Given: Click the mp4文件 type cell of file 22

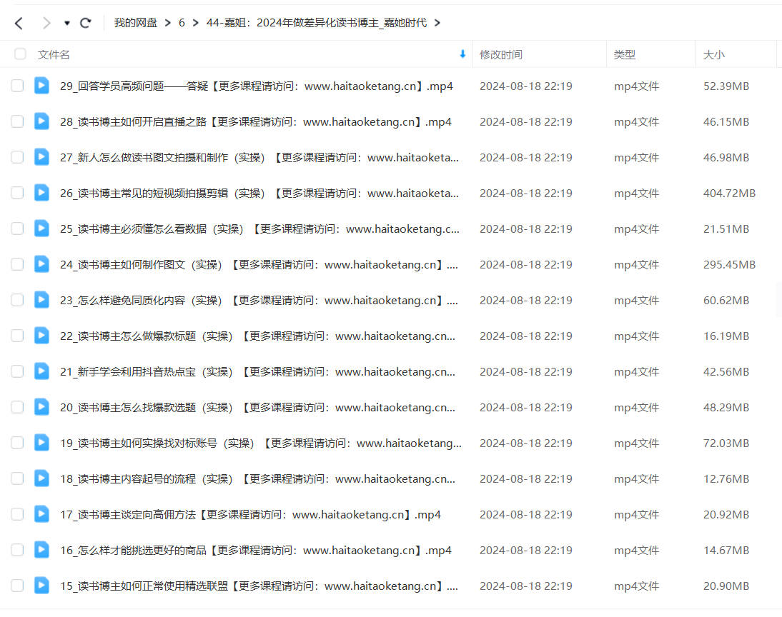Looking at the screenshot, I should pyautogui.click(x=636, y=336).
